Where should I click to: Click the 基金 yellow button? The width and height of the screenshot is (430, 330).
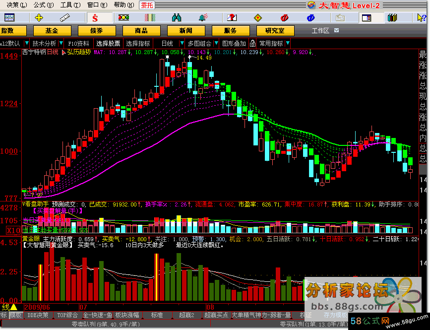pyautogui.click(x=52, y=31)
